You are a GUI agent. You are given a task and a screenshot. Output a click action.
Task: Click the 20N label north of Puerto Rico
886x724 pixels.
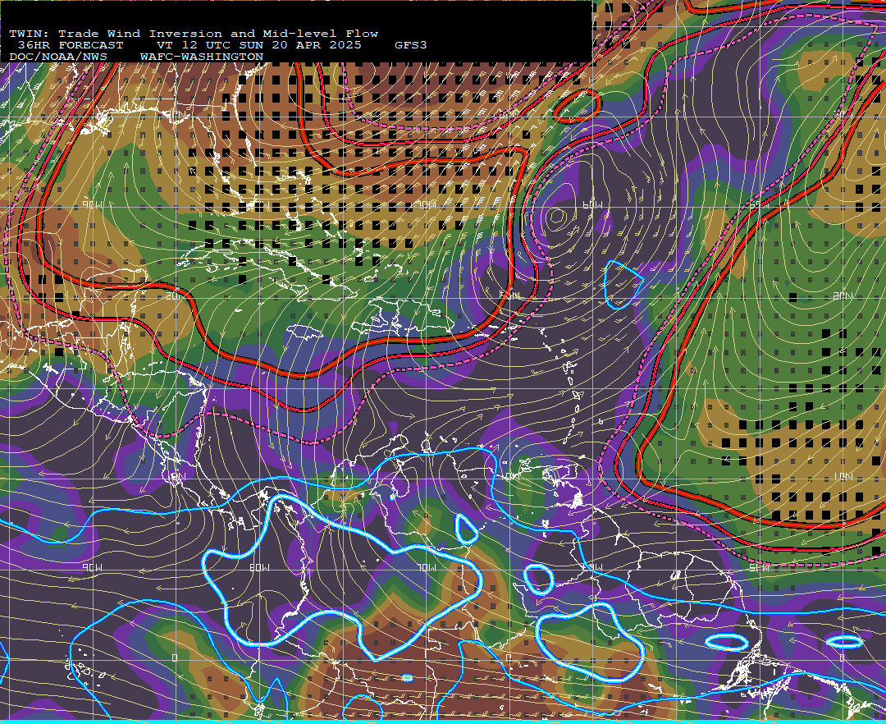[x=511, y=296]
